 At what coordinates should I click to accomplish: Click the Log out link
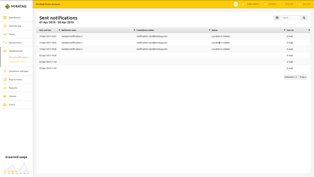coord(307,4)
